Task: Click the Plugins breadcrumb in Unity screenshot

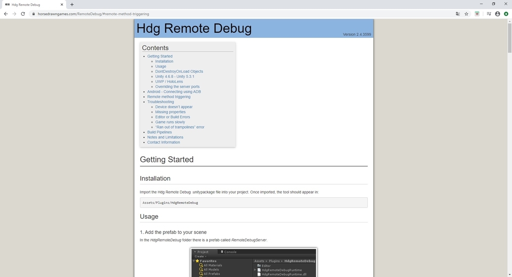Action: (275, 261)
